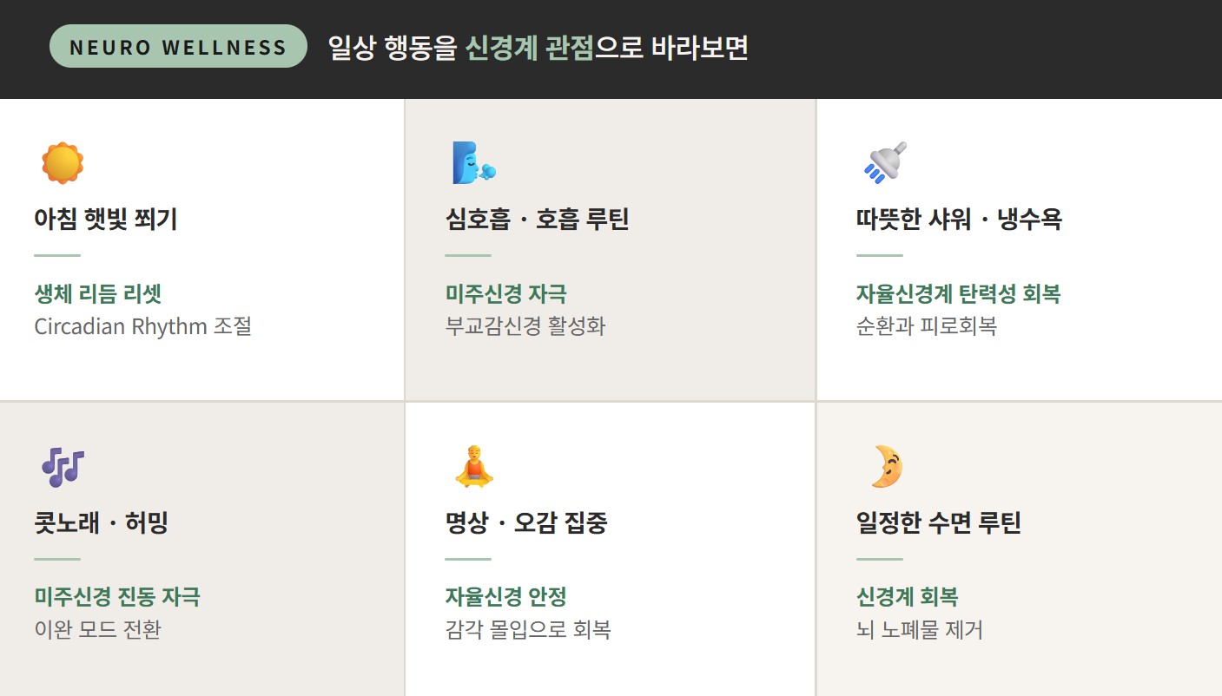This screenshot has height=696, width=1222.
Task: Click the shower head icon
Action: [x=885, y=162]
